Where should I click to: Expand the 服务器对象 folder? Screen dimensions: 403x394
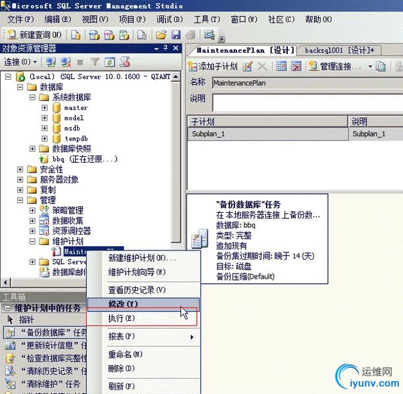[x=20, y=179]
